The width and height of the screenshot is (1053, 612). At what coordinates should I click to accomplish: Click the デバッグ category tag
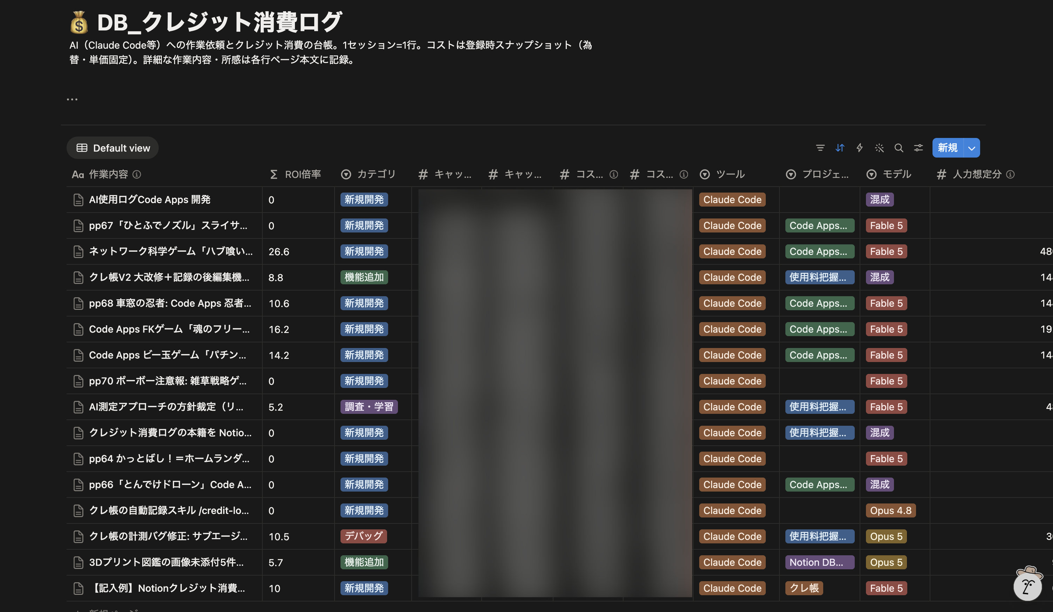coord(364,536)
